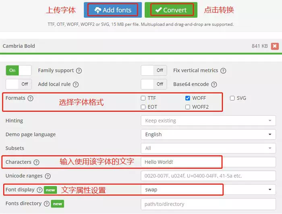Open help icon beside Unicode ranges
282x214 pixels.
(x=48, y=176)
